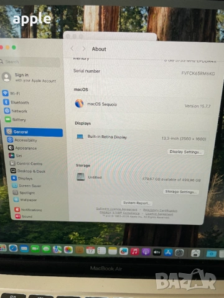Open Appearance settings
The width and height of the screenshot is (224, 298).
pyautogui.click(x=22, y=148)
